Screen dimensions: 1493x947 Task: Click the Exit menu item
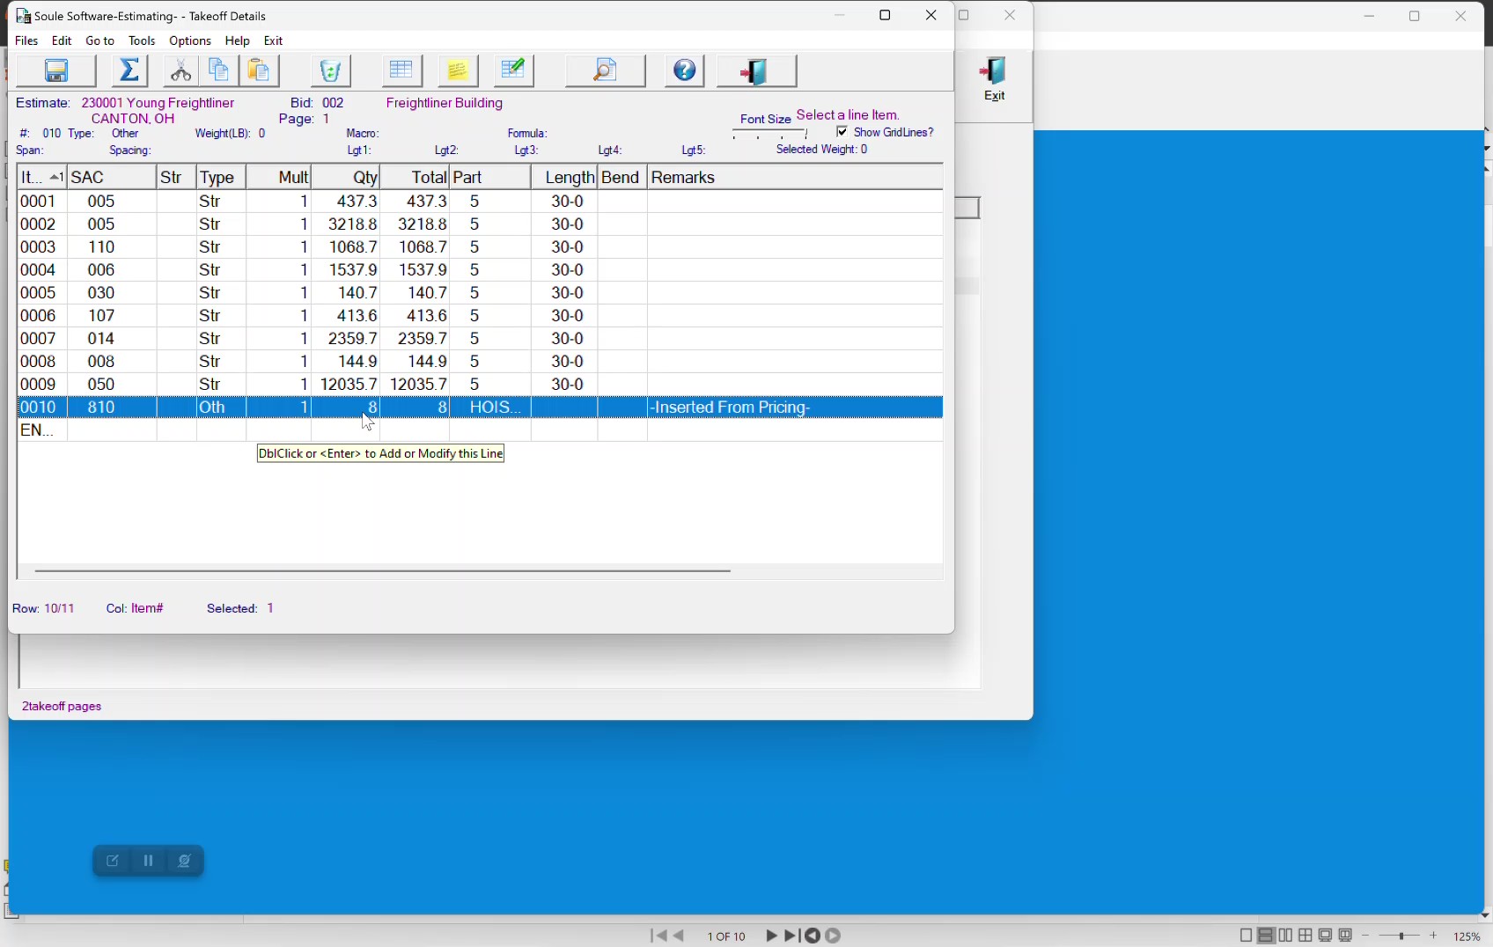274,41
